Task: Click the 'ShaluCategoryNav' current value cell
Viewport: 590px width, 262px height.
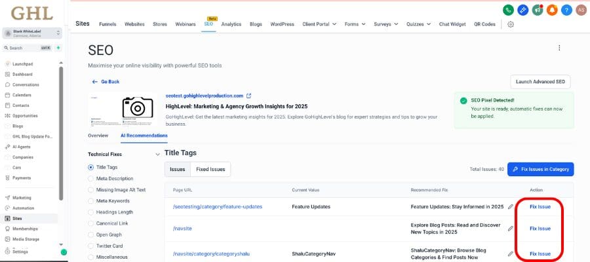Action: (313, 253)
